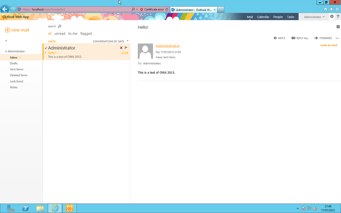Click the search field in mail list
The width and height of the screenshot is (341, 213).
click(x=52, y=26)
